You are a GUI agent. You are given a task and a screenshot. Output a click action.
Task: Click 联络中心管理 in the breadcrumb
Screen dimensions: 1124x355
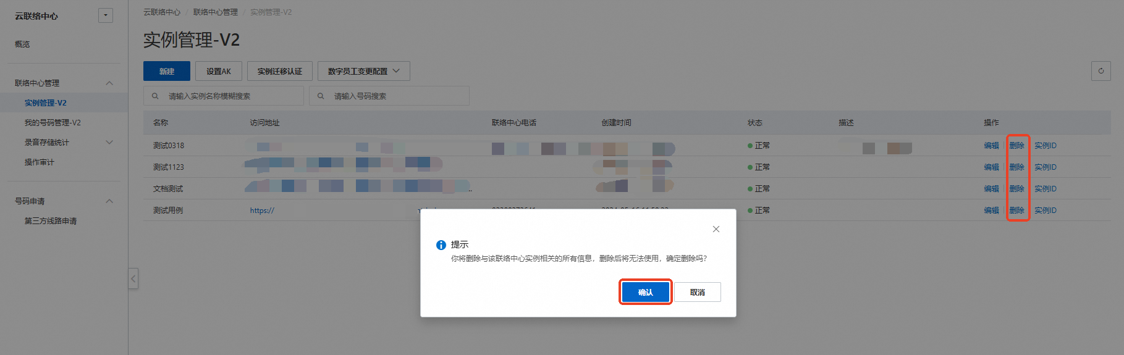click(215, 12)
